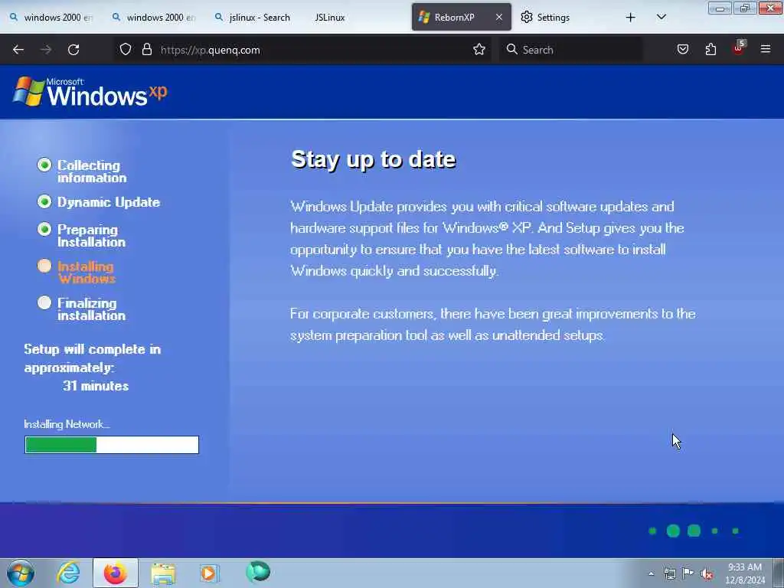784x588 pixels.
Task: Click the Windows XP logo
Action: [x=90, y=92]
